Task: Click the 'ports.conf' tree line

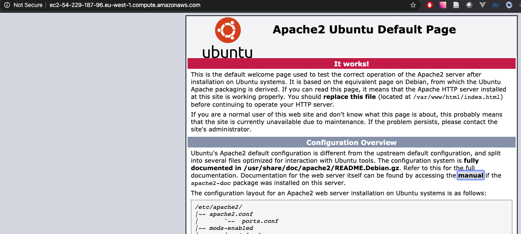Action: [260, 221]
